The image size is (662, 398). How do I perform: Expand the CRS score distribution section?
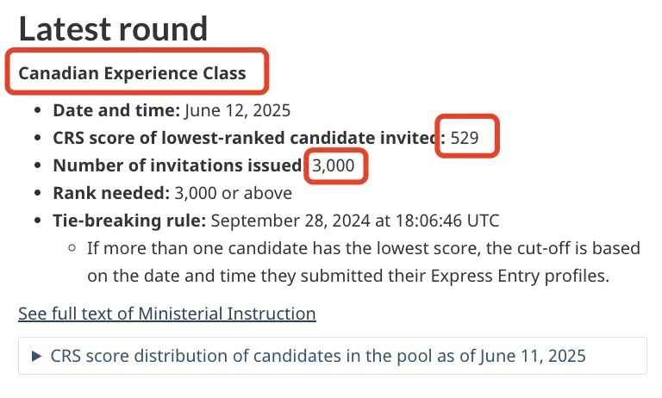(x=332, y=356)
